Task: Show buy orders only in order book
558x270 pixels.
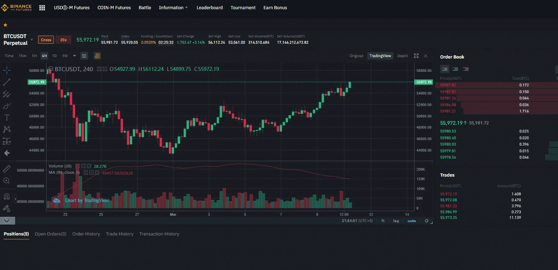Action: 455,69
